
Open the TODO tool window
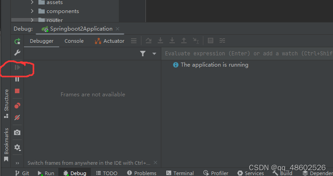107,173
